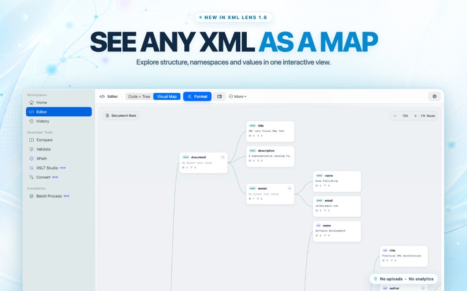
Task: Select the Editor sidebar item
Action: [x=59, y=112]
